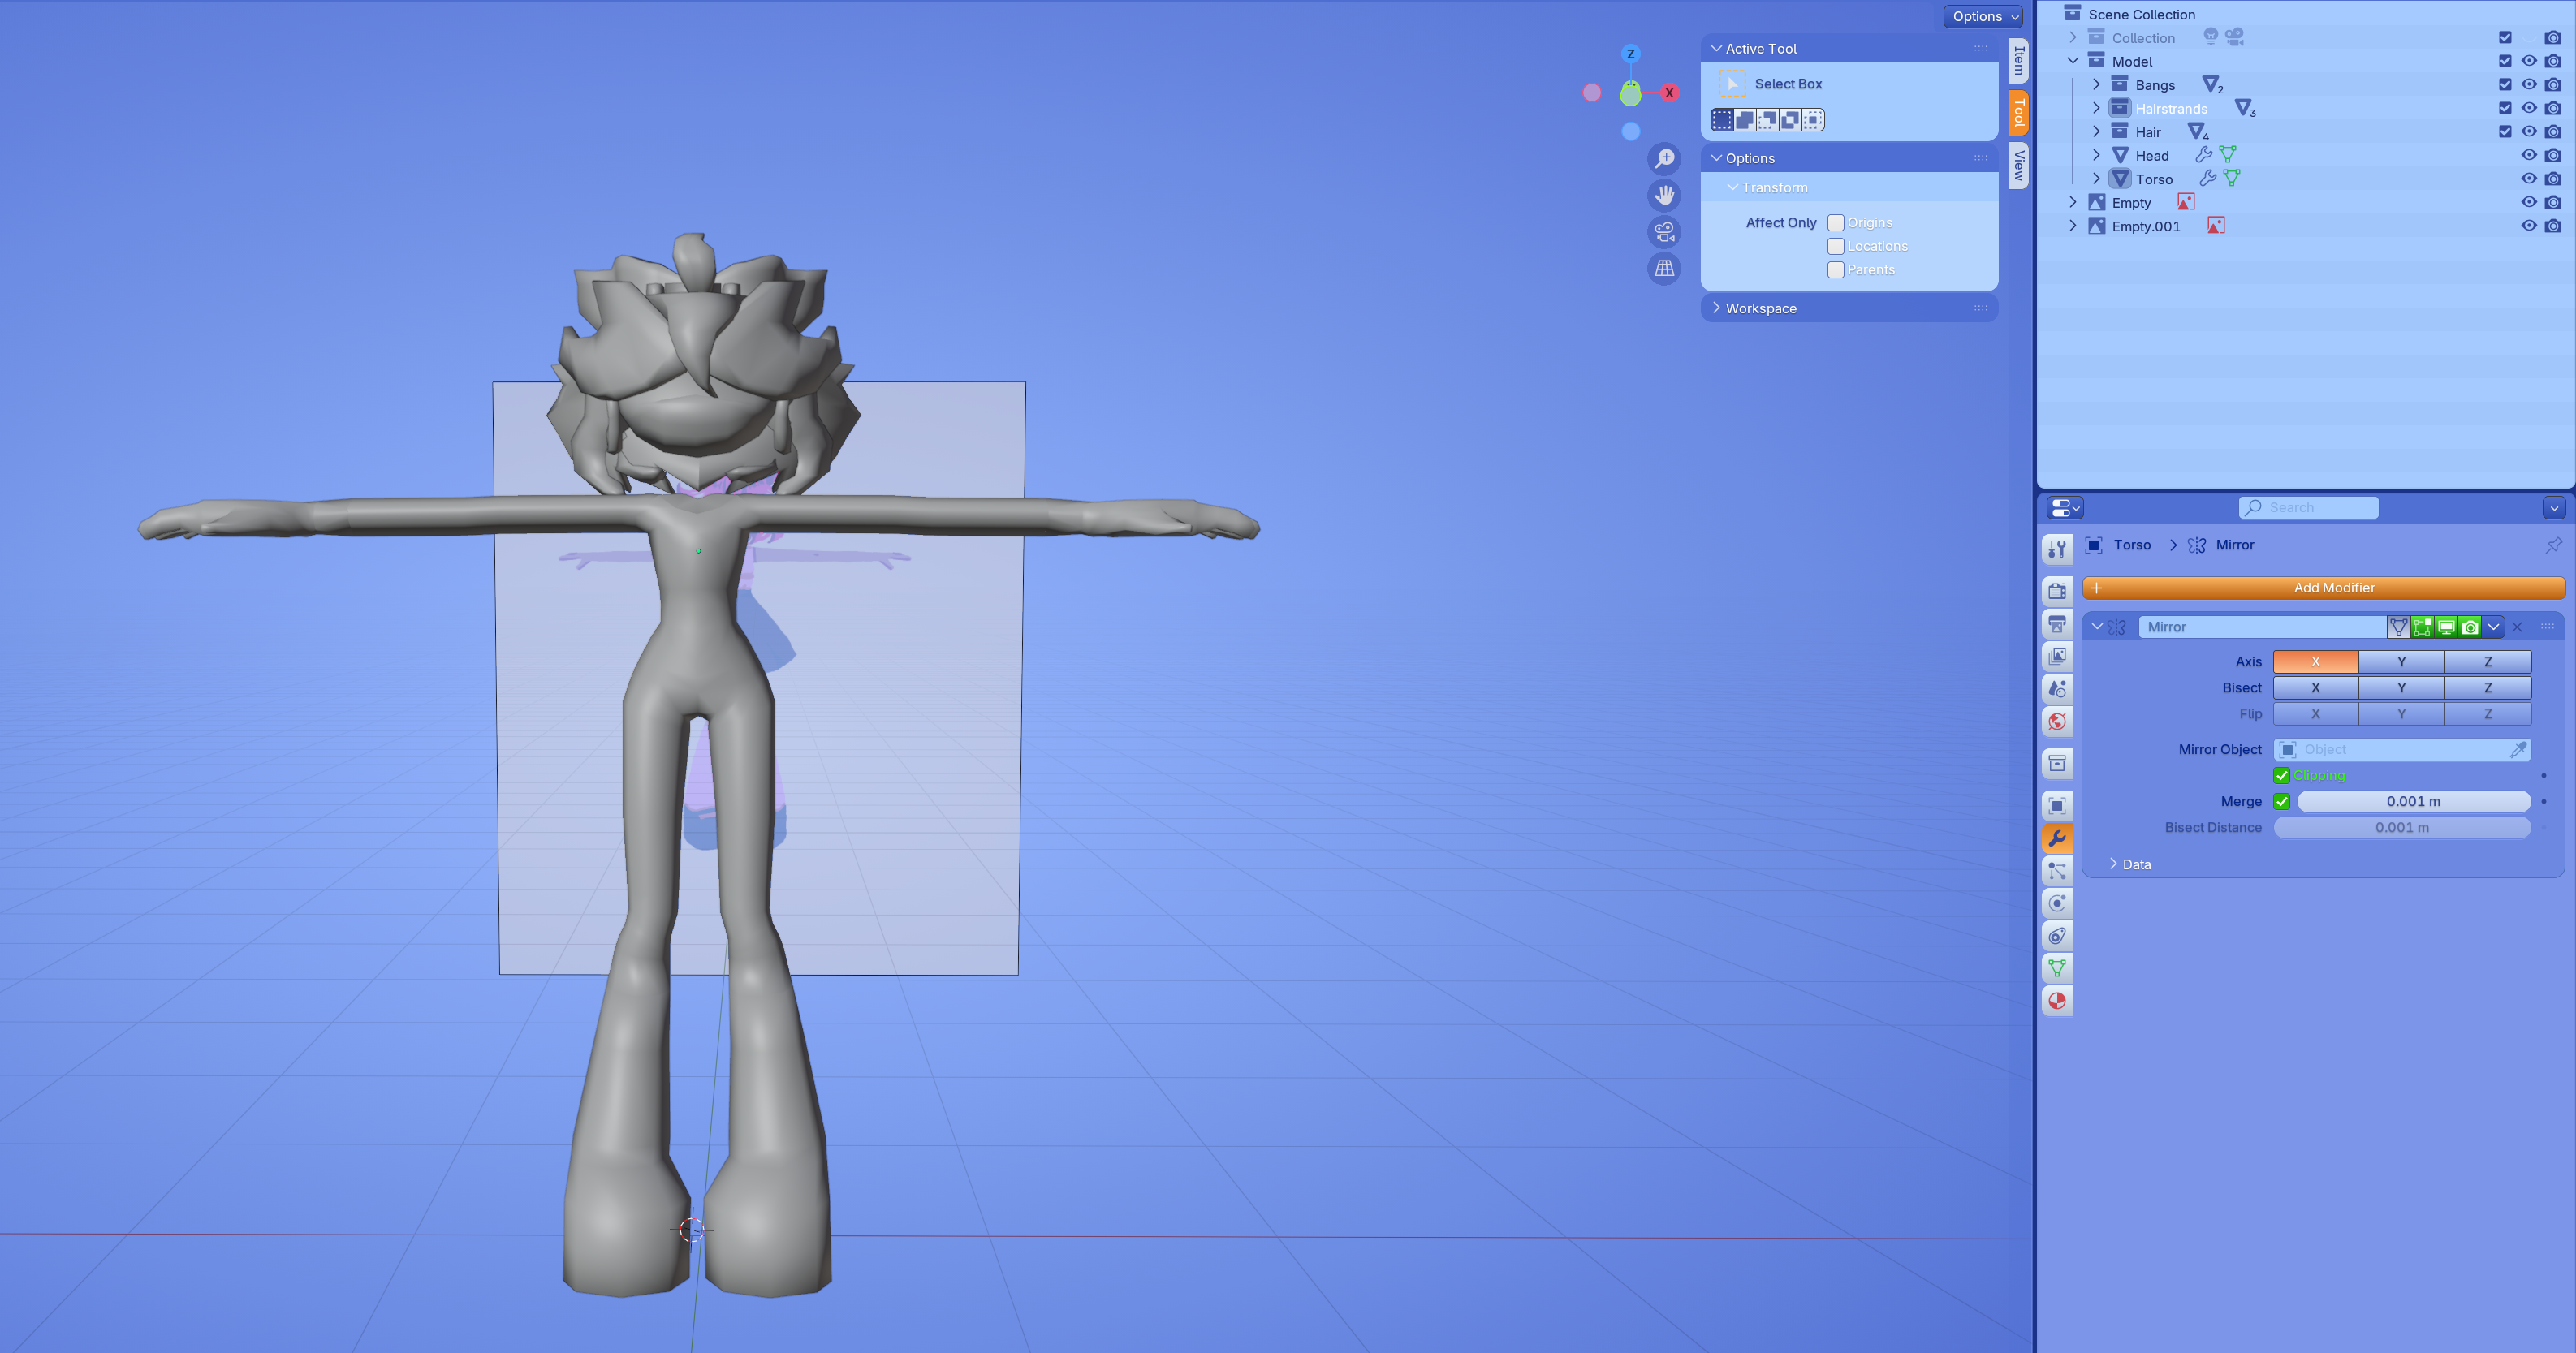Expand the Workspace panel
This screenshot has height=1353, width=2576.
[x=1760, y=308]
